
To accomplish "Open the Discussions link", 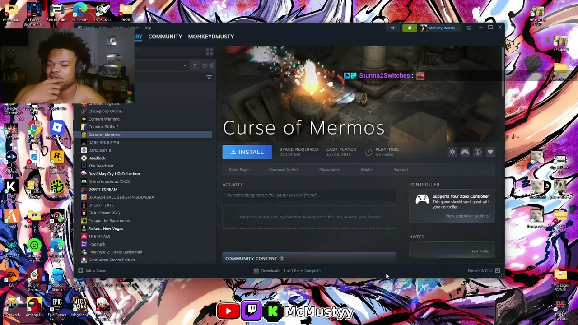I will pos(330,170).
